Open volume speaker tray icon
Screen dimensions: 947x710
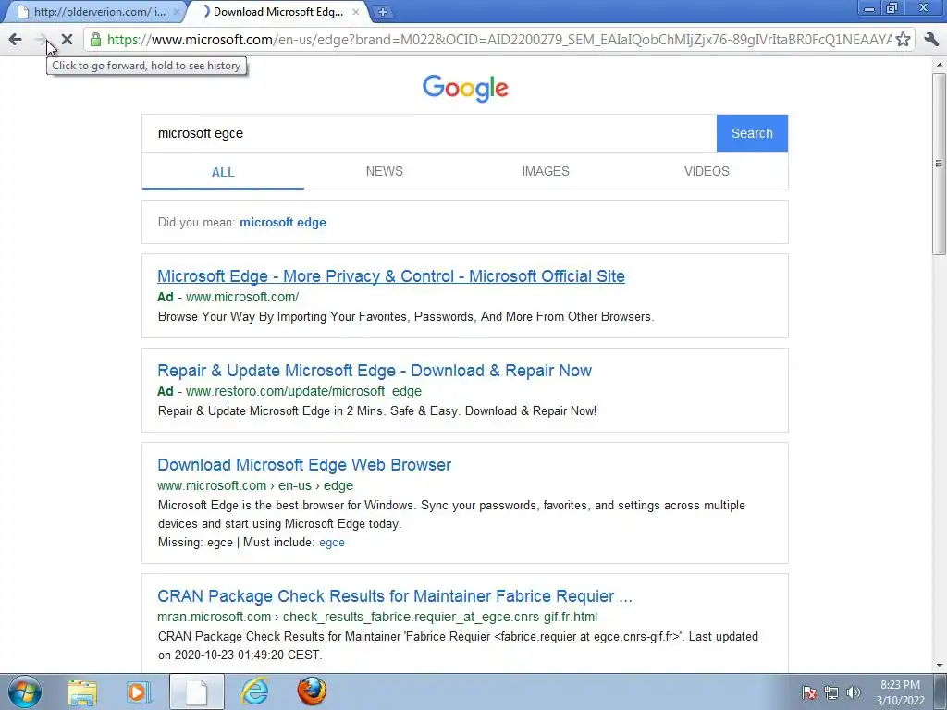(x=854, y=692)
